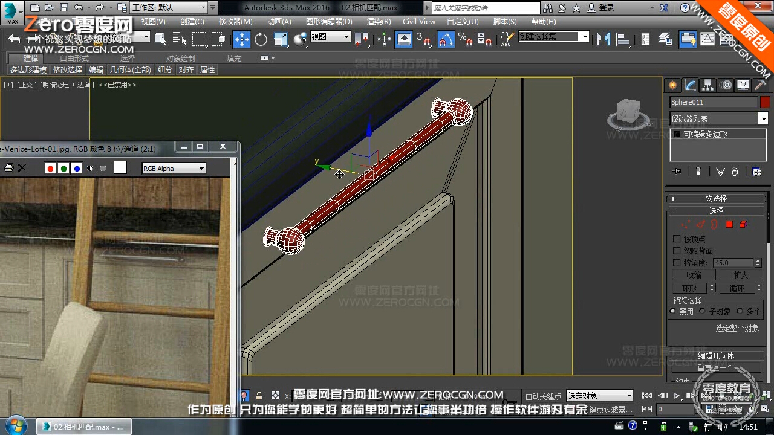Screen dimensions: 774x435
Task: Click the Align tool icon
Action: coord(622,40)
